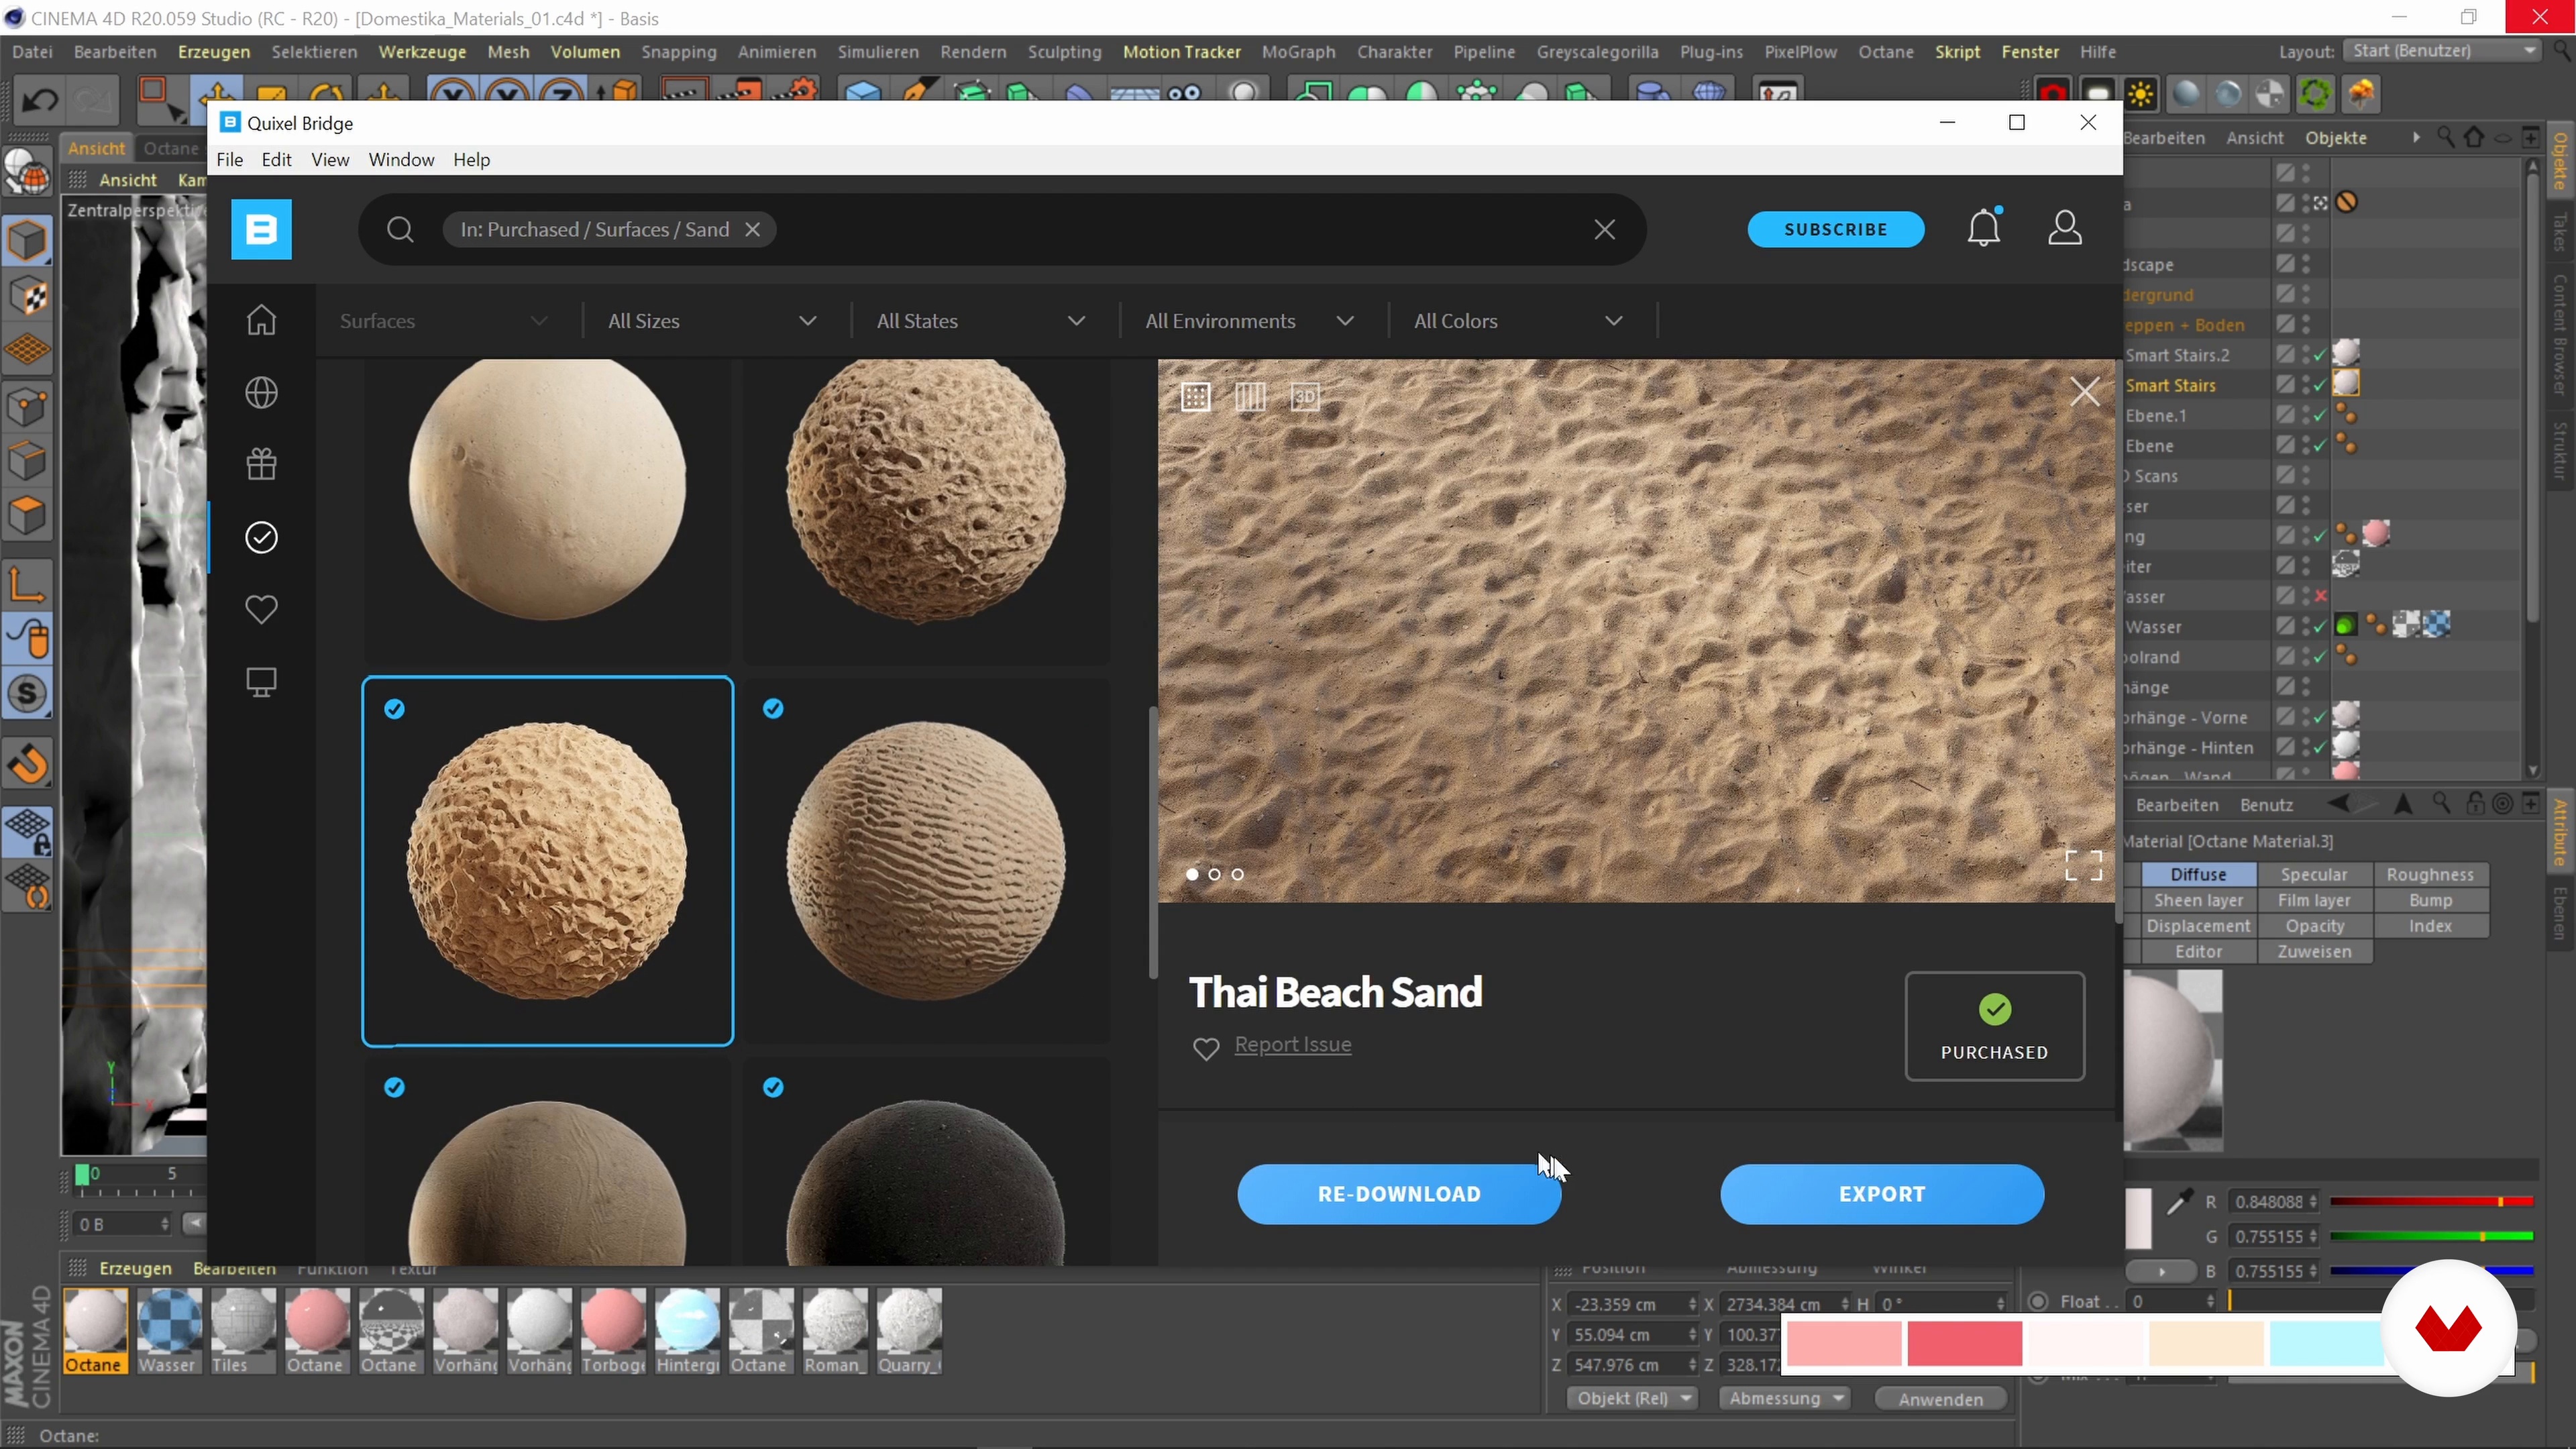Viewport: 2576px width, 1449px height.
Task: Open the Objekt (Rel) dropdown
Action: [x=1631, y=1398]
